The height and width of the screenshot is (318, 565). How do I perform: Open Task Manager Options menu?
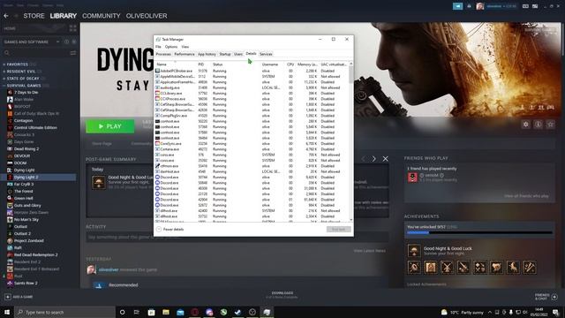coord(171,47)
